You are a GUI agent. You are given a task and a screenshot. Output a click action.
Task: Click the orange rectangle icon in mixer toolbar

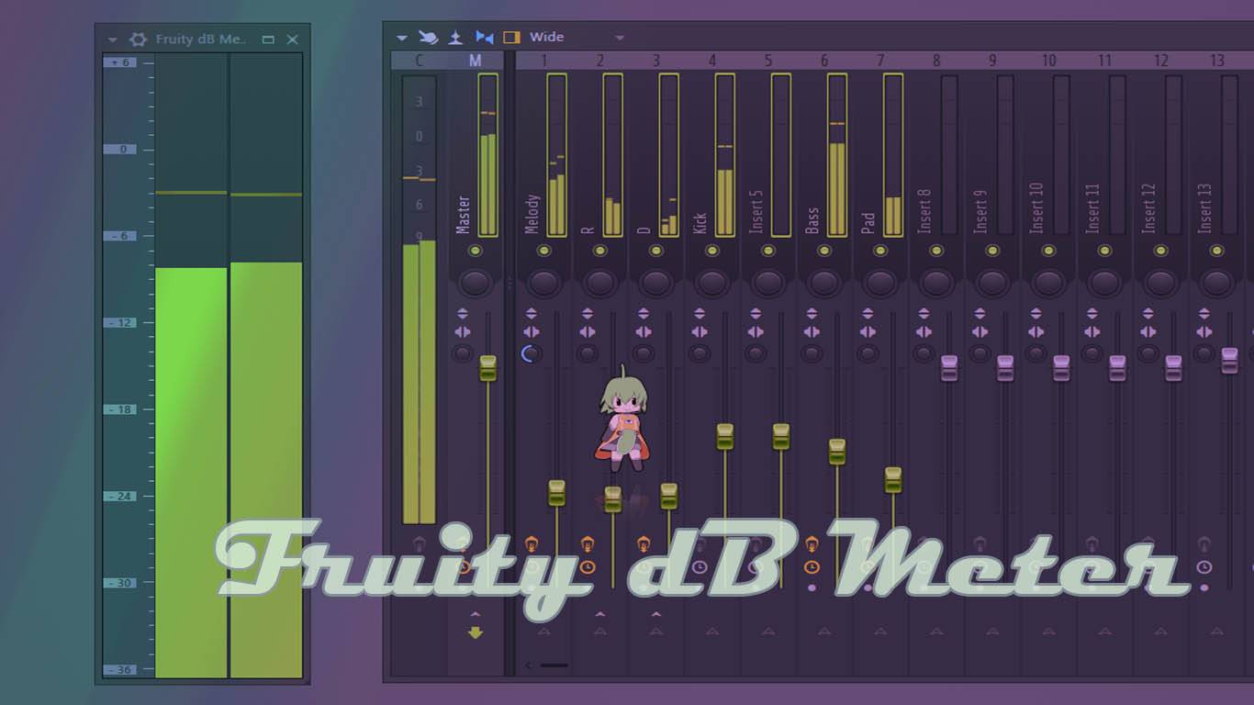512,38
